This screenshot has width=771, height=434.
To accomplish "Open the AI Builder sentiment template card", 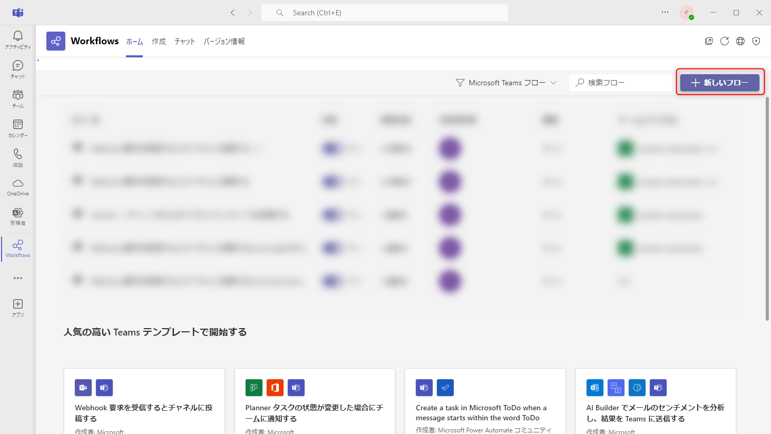I will 656,401.
